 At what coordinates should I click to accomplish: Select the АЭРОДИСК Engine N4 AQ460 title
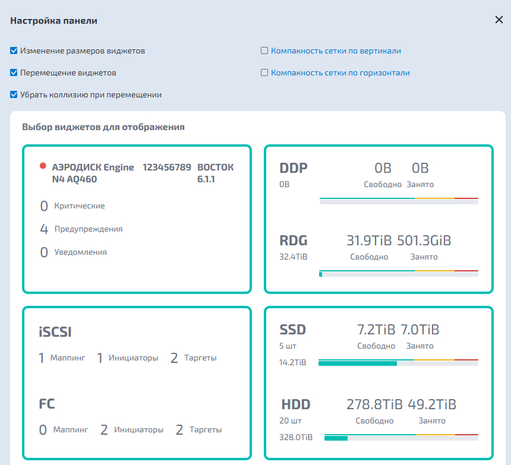tap(93, 173)
